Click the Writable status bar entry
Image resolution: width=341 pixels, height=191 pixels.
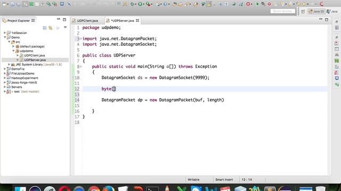[x=193, y=179]
